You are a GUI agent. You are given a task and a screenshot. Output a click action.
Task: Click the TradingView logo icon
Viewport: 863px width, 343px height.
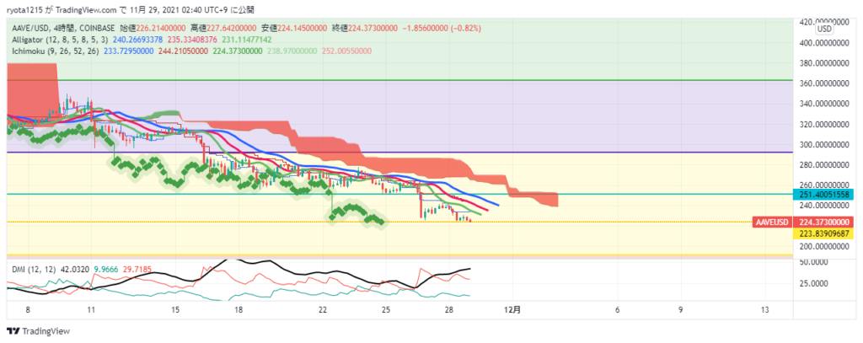[x=13, y=330]
